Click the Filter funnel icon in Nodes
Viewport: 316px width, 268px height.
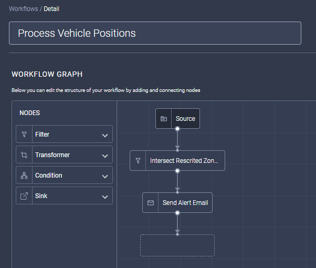(24, 135)
